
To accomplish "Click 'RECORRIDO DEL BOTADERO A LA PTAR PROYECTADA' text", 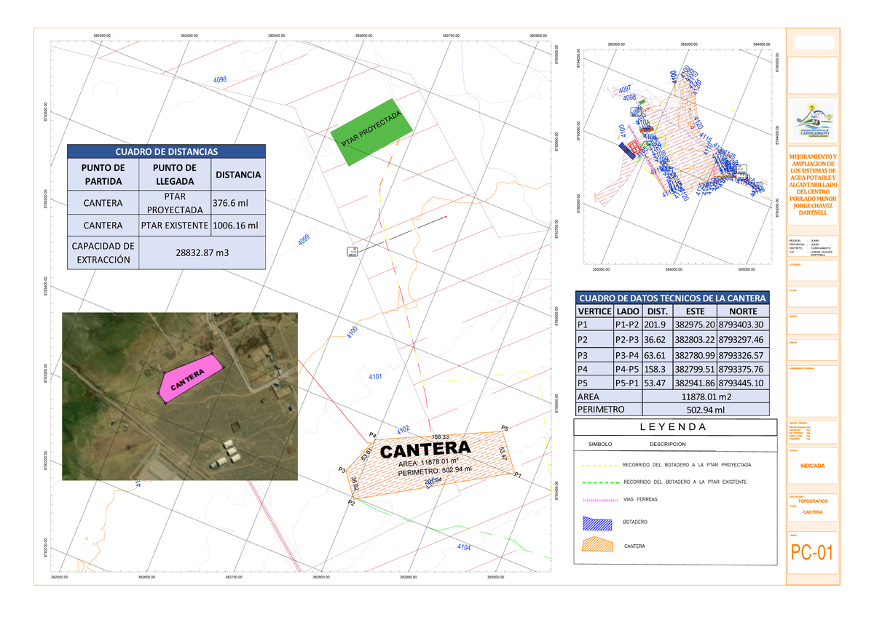I will click(686, 464).
